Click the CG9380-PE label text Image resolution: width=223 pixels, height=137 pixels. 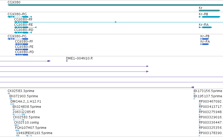[x=24, y=47]
